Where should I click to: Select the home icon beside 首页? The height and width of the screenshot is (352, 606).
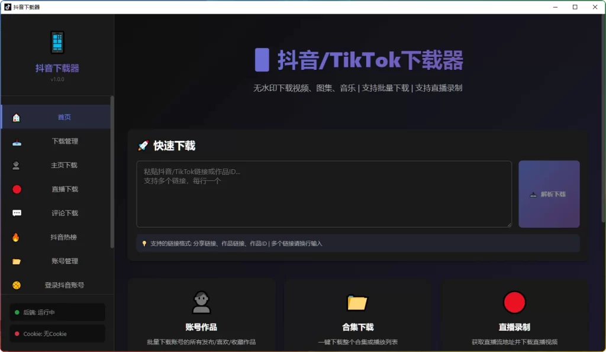point(17,117)
